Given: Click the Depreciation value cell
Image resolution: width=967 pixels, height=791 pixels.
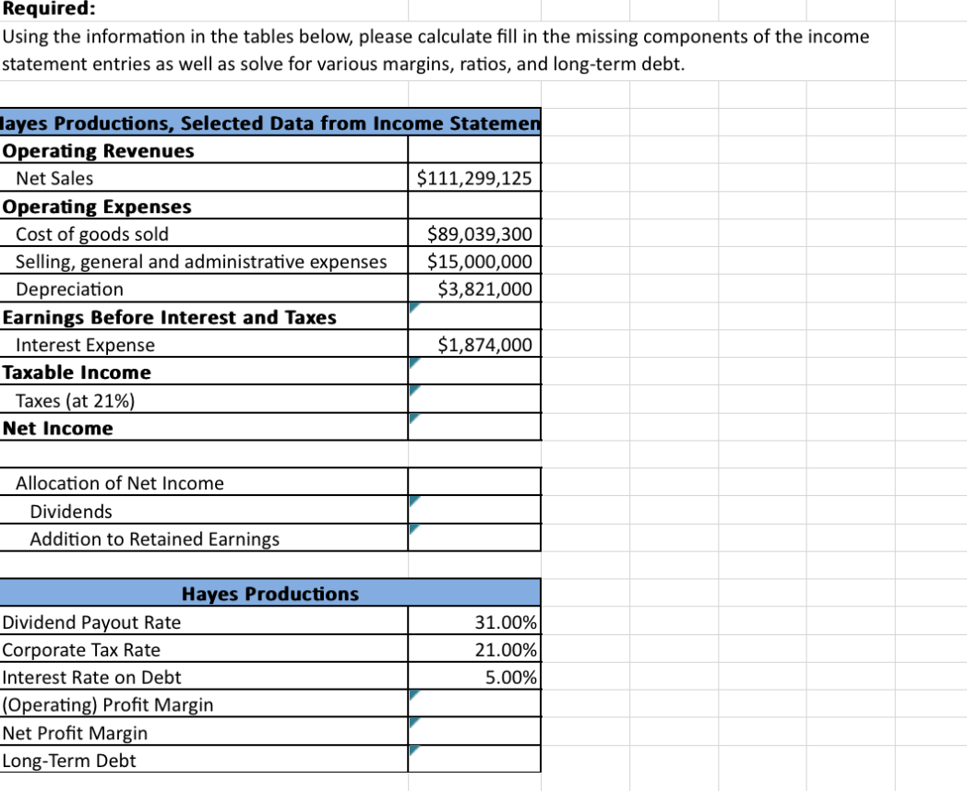Looking at the screenshot, I should [x=474, y=289].
